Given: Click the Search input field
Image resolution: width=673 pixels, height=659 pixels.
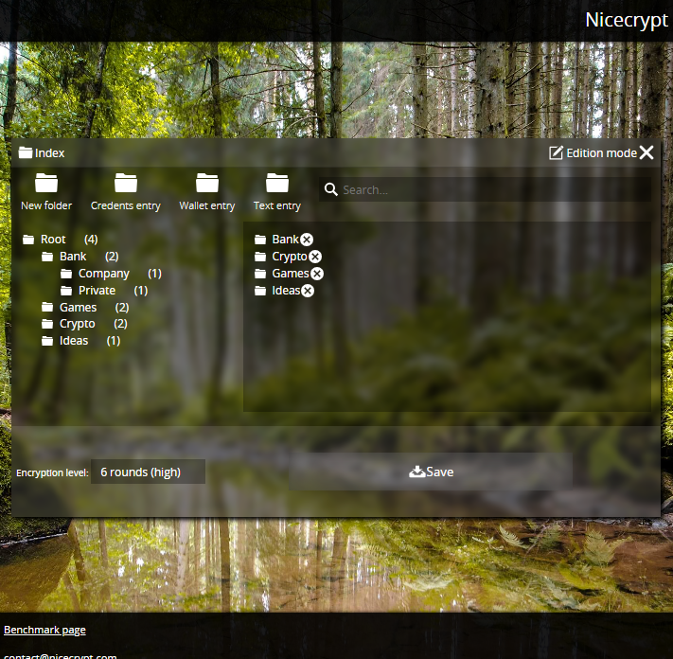Looking at the screenshot, I should (x=492, y=189).
